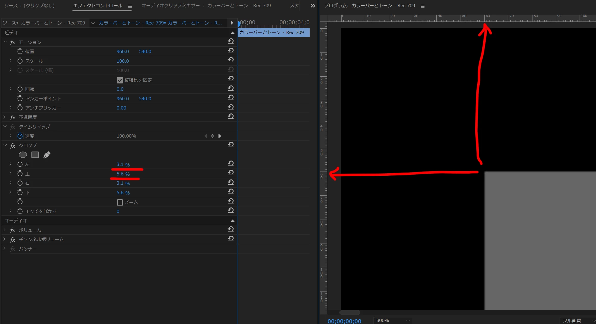Collapse the タイムリマップ effect group

click(5, 126)
